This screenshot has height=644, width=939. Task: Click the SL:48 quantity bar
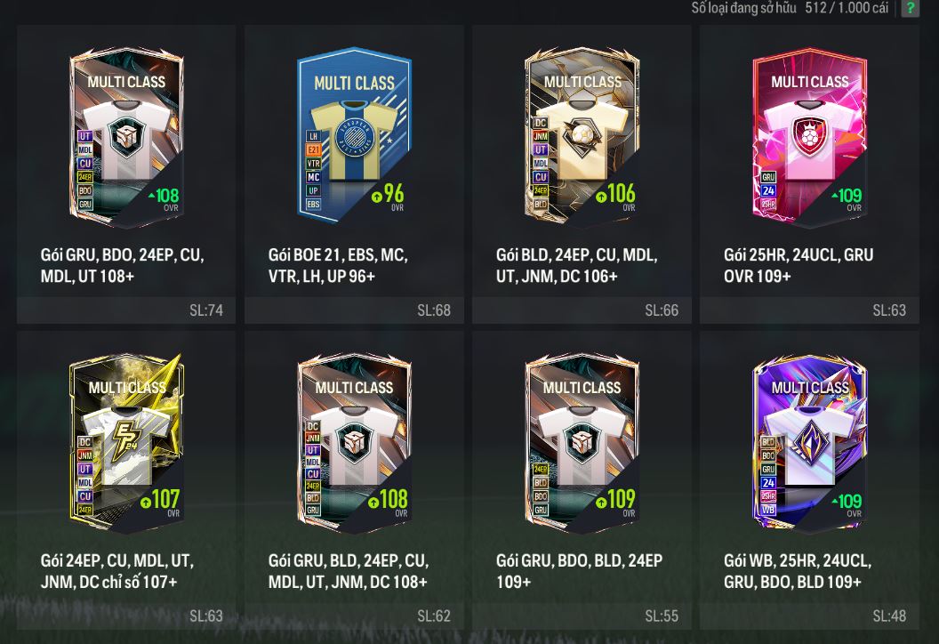809,616
